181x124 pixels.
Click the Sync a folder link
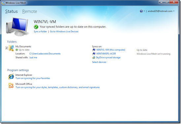point(40,32)
